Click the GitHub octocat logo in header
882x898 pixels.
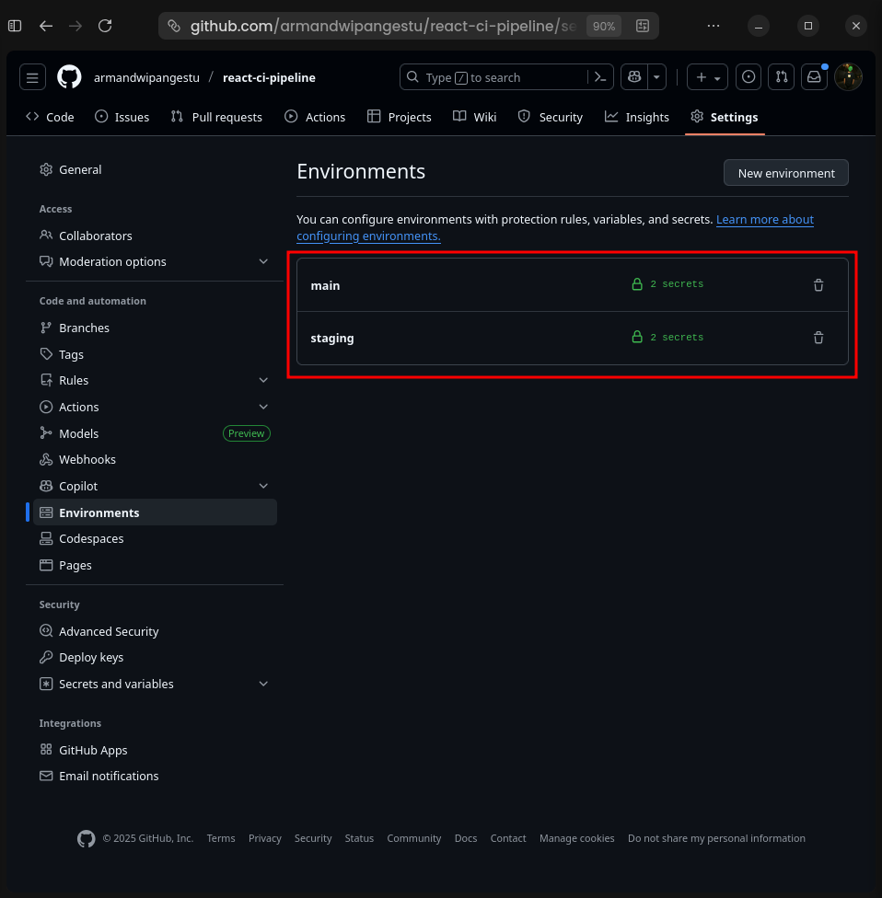point(69,76)
